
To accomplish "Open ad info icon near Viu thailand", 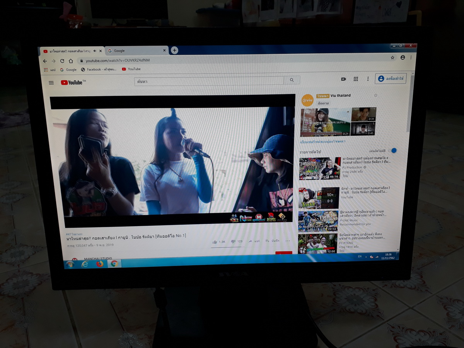I will click(375, 95).
